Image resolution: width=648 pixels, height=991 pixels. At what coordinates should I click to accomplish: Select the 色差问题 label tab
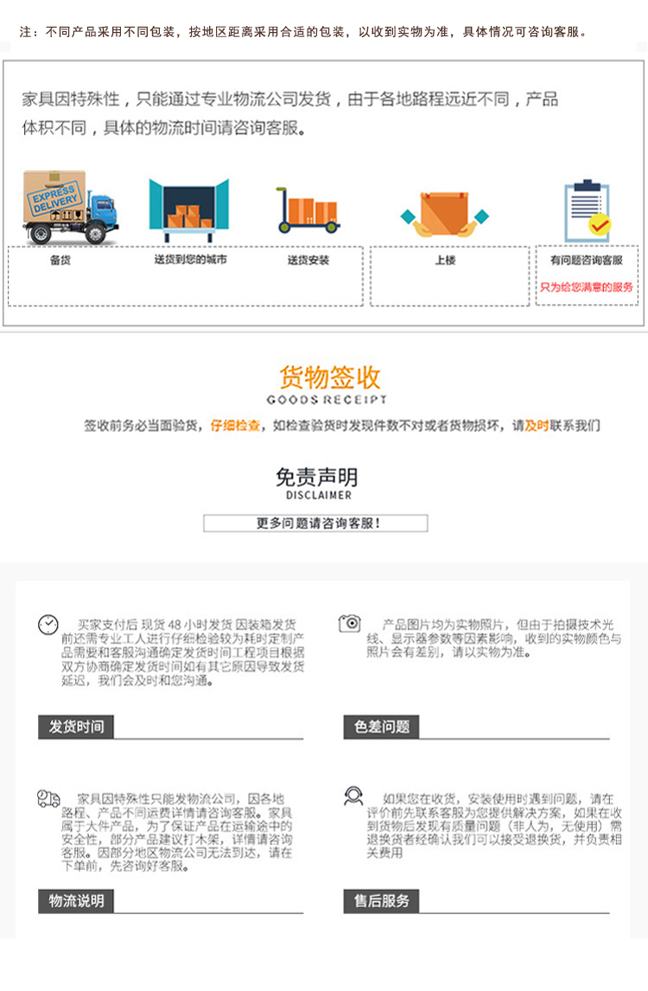(381, 727)
